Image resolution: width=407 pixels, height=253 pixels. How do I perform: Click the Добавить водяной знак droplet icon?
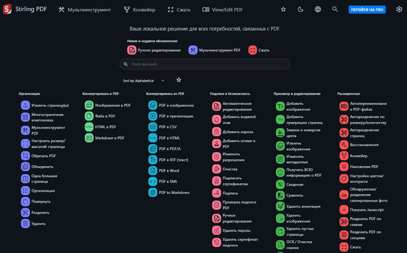217,120
